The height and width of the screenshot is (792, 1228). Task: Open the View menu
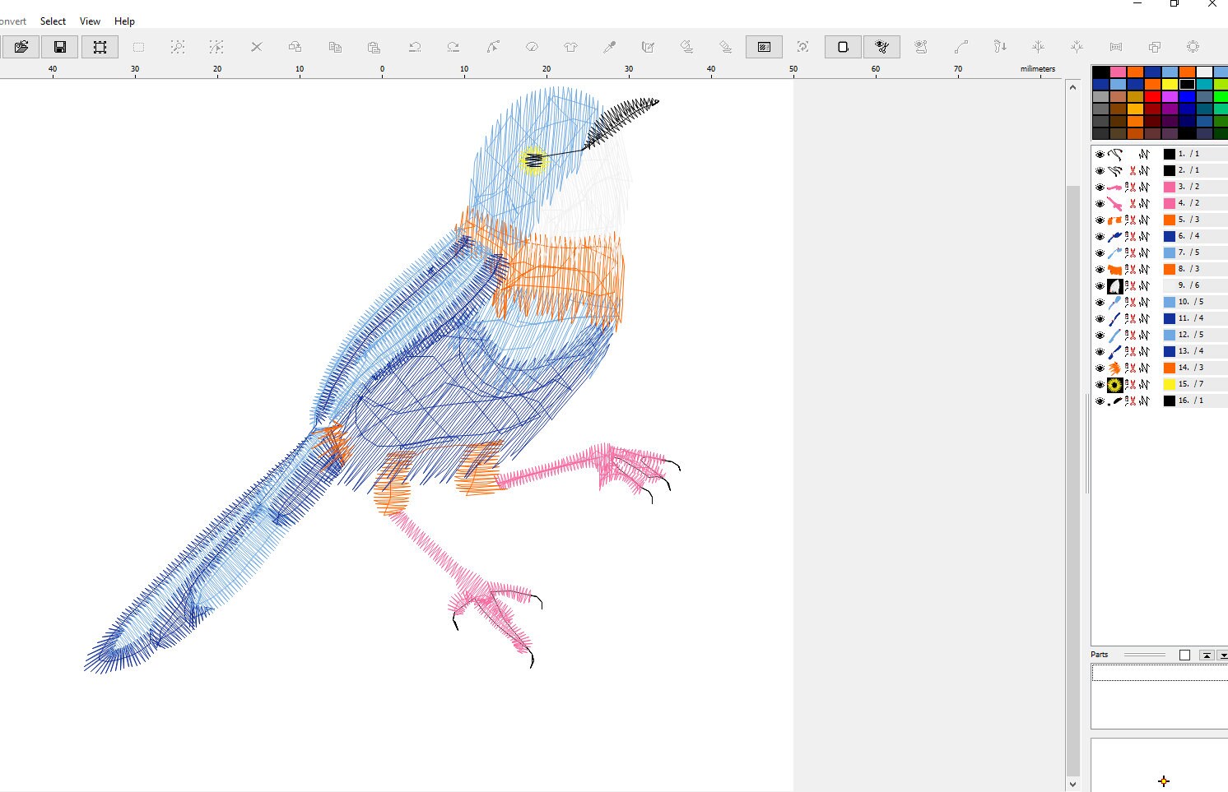[x=89, y=21]
